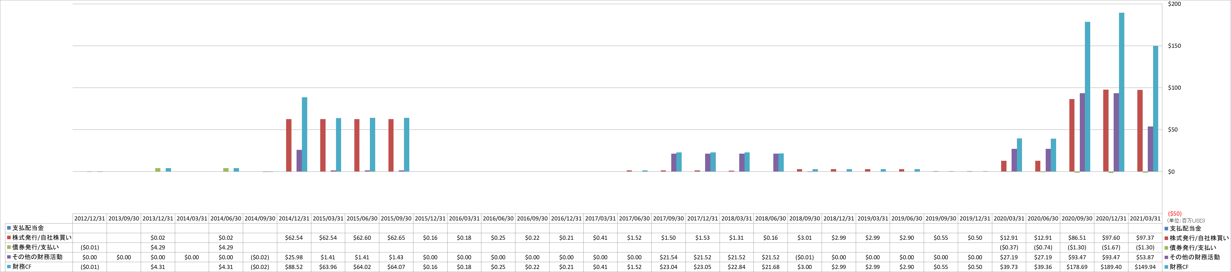This screenshot has height=272, width=1231.
Task: Click the $200 axis label
Action: tap(1174, 4)
